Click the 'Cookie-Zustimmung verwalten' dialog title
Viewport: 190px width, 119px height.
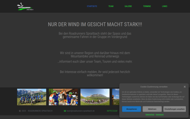154,87
